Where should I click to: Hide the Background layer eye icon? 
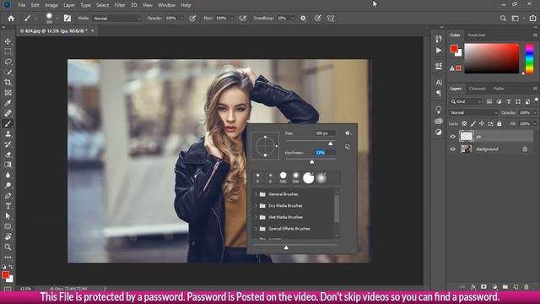point(453,149)
